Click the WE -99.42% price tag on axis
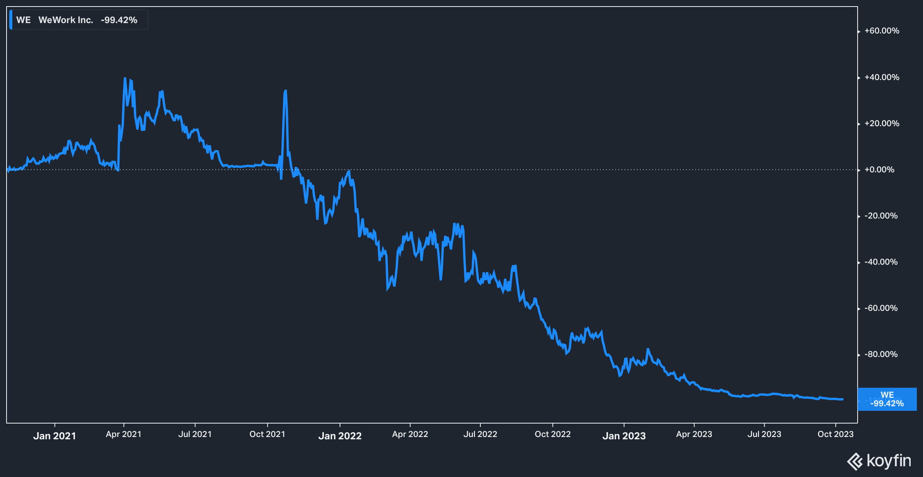 pos(887,399)
